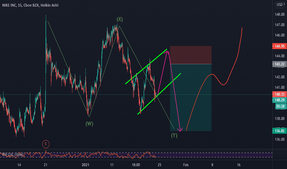
Task: Click the 140.33 red price label
Action: pyautogui.click(x=280, y=94)
